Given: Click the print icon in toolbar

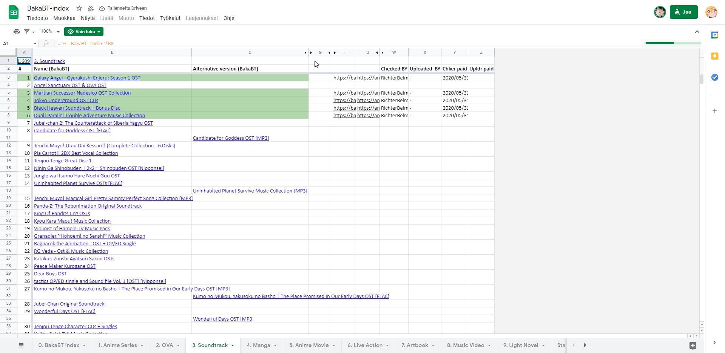Looking at the screenshot, I should (17, 32).
